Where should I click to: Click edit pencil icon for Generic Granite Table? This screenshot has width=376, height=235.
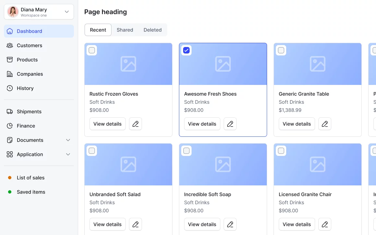(325, 124)
